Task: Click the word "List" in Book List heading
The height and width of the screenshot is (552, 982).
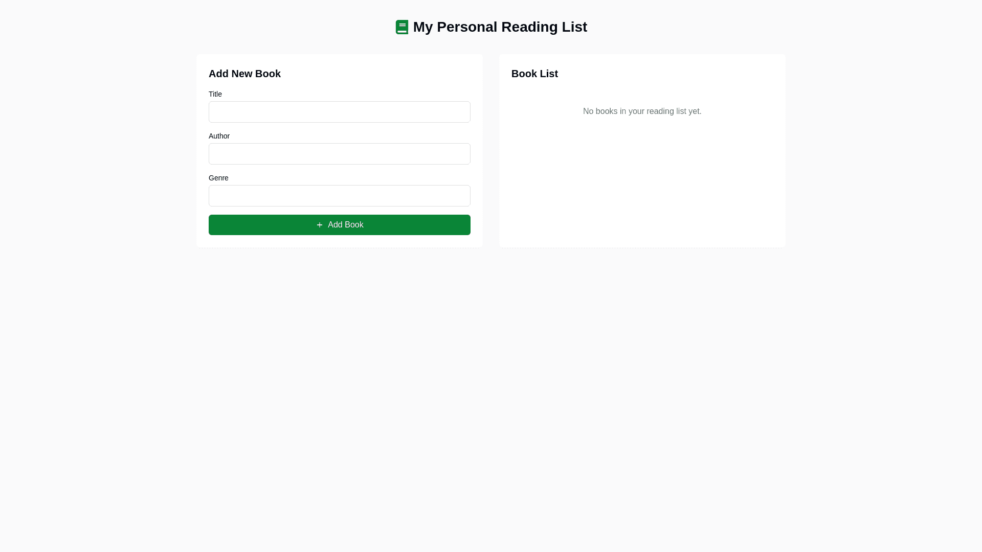Action: coord(548,74)
